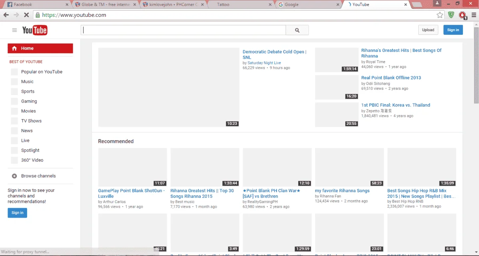This screenshot has height=256, width=479.
Task: Click the 16:20 Point Blank thumbnail
Action: point(337,87)
